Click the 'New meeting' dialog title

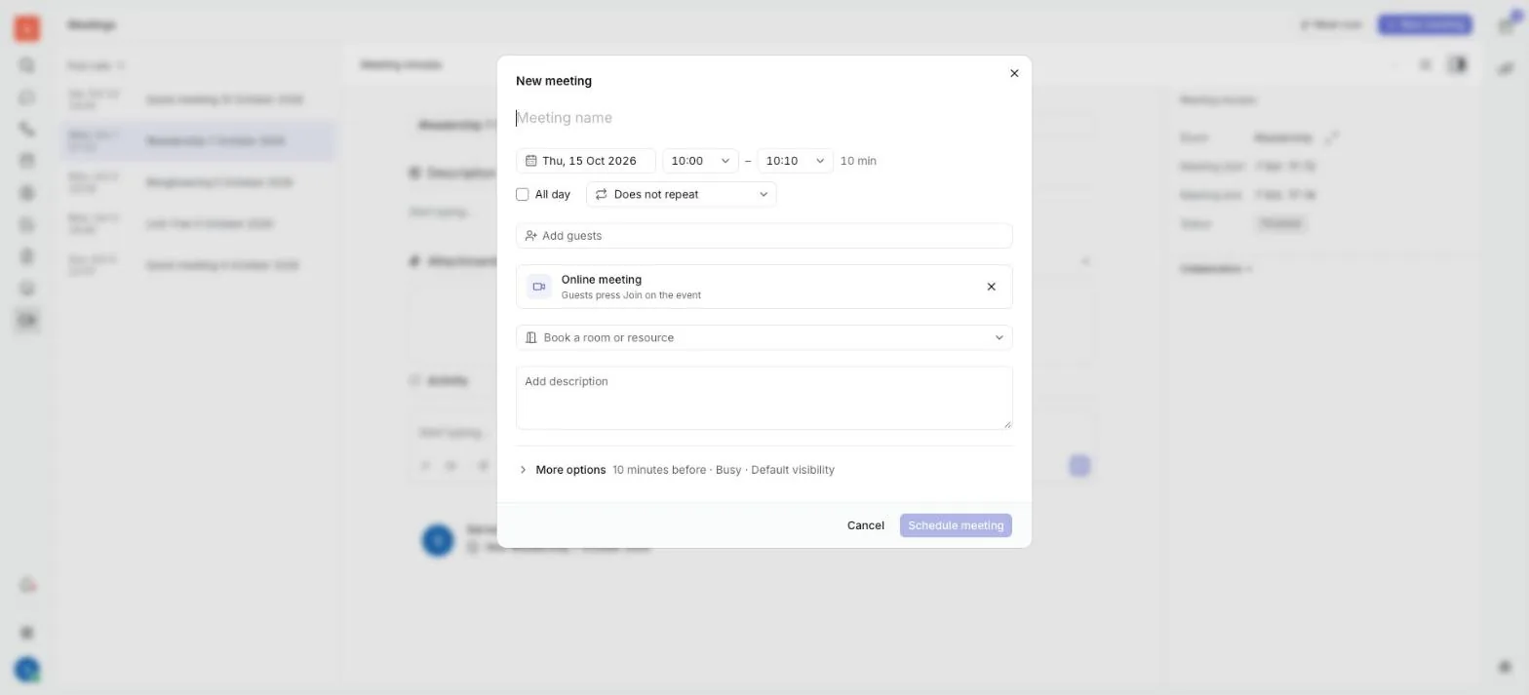[x=554, y=81]
